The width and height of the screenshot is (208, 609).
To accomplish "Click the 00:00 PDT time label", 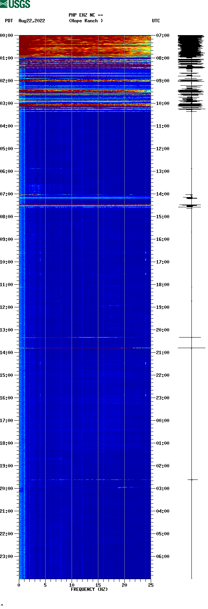I will tap(6, 35).
